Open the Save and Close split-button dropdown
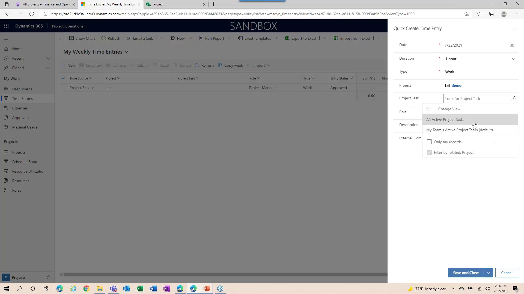This screenshot has width=524, height=294. (x=489, y=272)
